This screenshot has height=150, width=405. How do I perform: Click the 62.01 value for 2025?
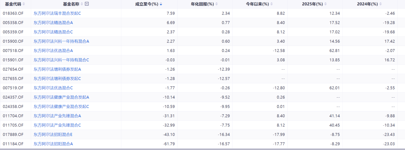click(335, 88)
